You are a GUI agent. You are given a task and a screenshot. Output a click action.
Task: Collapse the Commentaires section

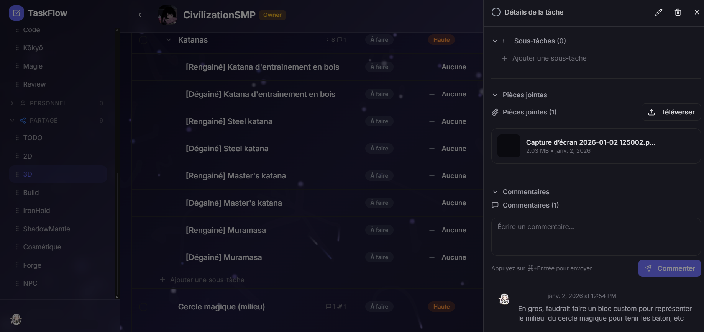[495, 192]
